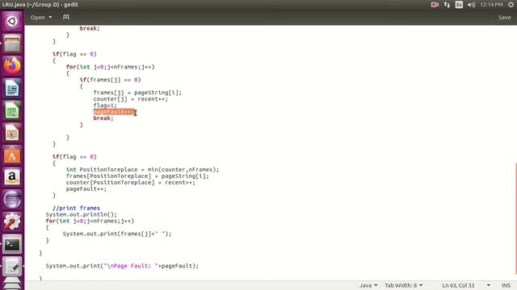The image size is (517, 290).
Task: Open the Ubuntu Dash search launcher
Action: click(12, 22)
